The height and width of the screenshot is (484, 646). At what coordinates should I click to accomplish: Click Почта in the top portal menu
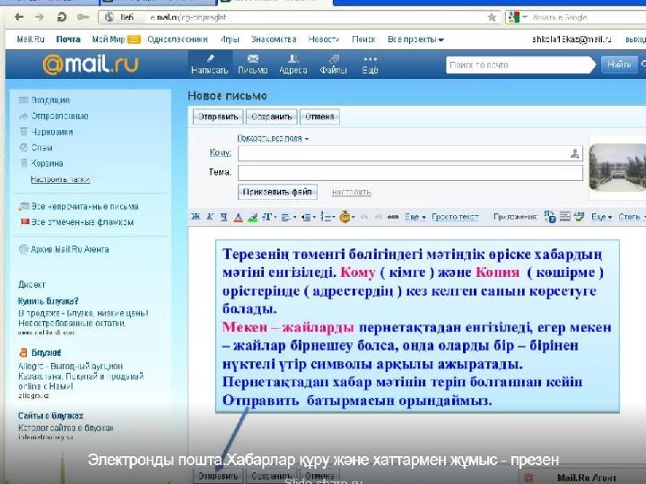(68, 39)
